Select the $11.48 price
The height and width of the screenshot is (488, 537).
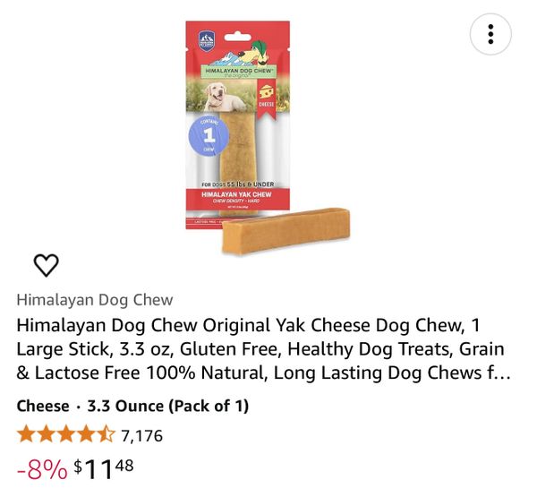(104, 469)
